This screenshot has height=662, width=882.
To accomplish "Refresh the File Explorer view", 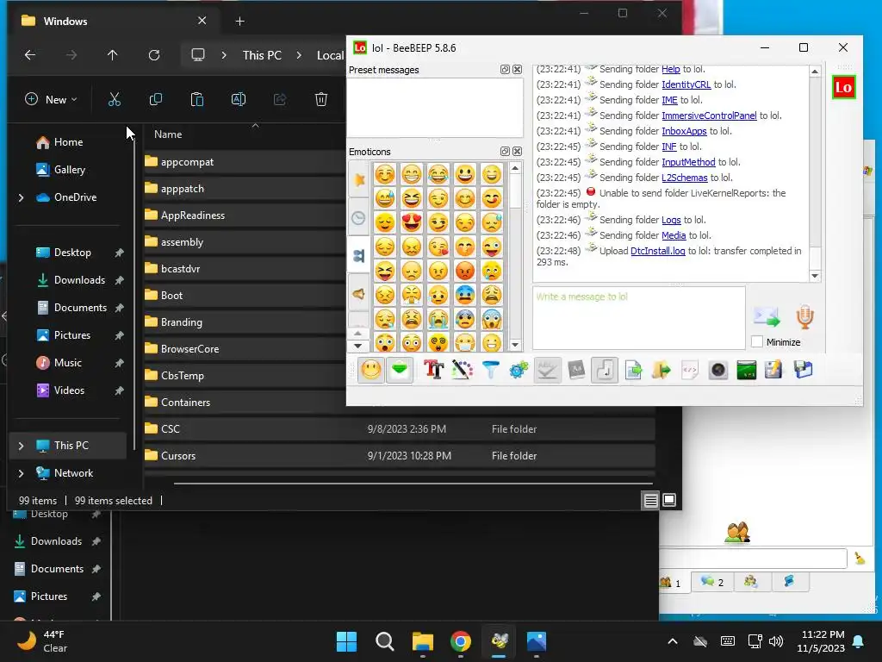I will [x=154, y=55].
